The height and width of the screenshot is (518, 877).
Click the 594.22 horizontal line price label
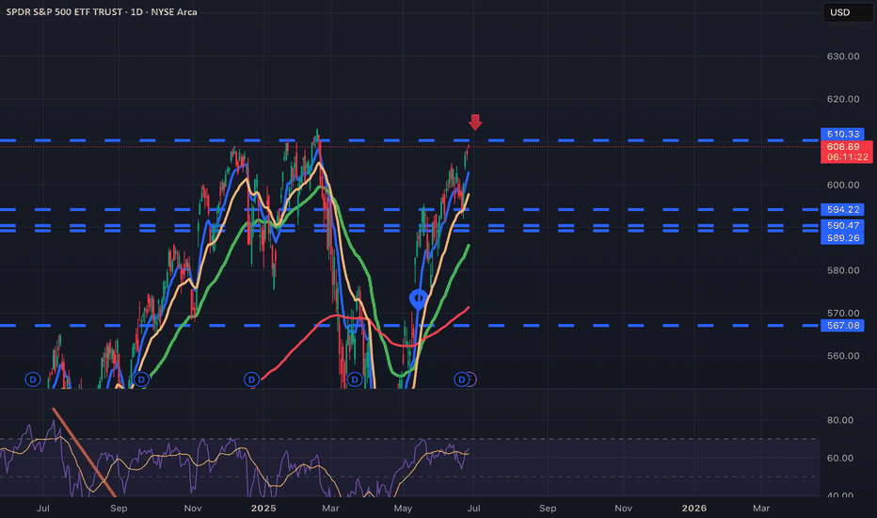(842, 209)
